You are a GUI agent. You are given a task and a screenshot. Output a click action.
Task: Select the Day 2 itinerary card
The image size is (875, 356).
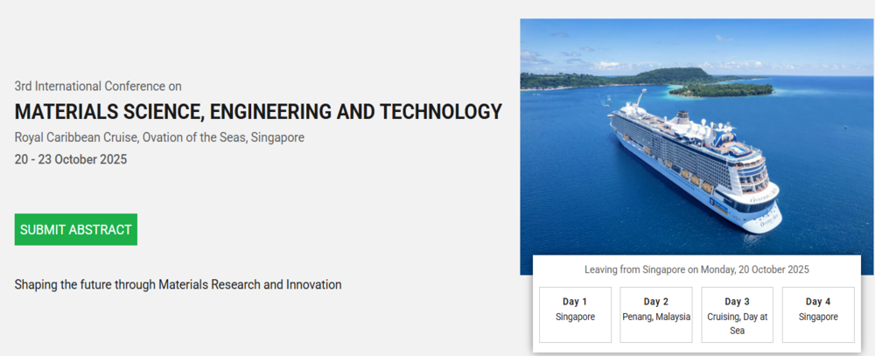[656, 315]
